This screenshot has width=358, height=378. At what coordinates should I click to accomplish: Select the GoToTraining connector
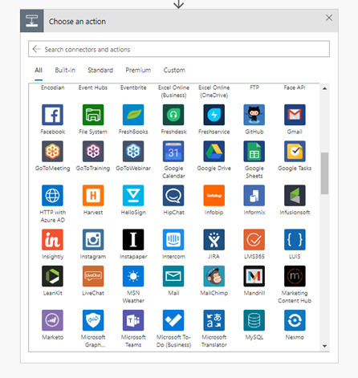tap(93, 152)
